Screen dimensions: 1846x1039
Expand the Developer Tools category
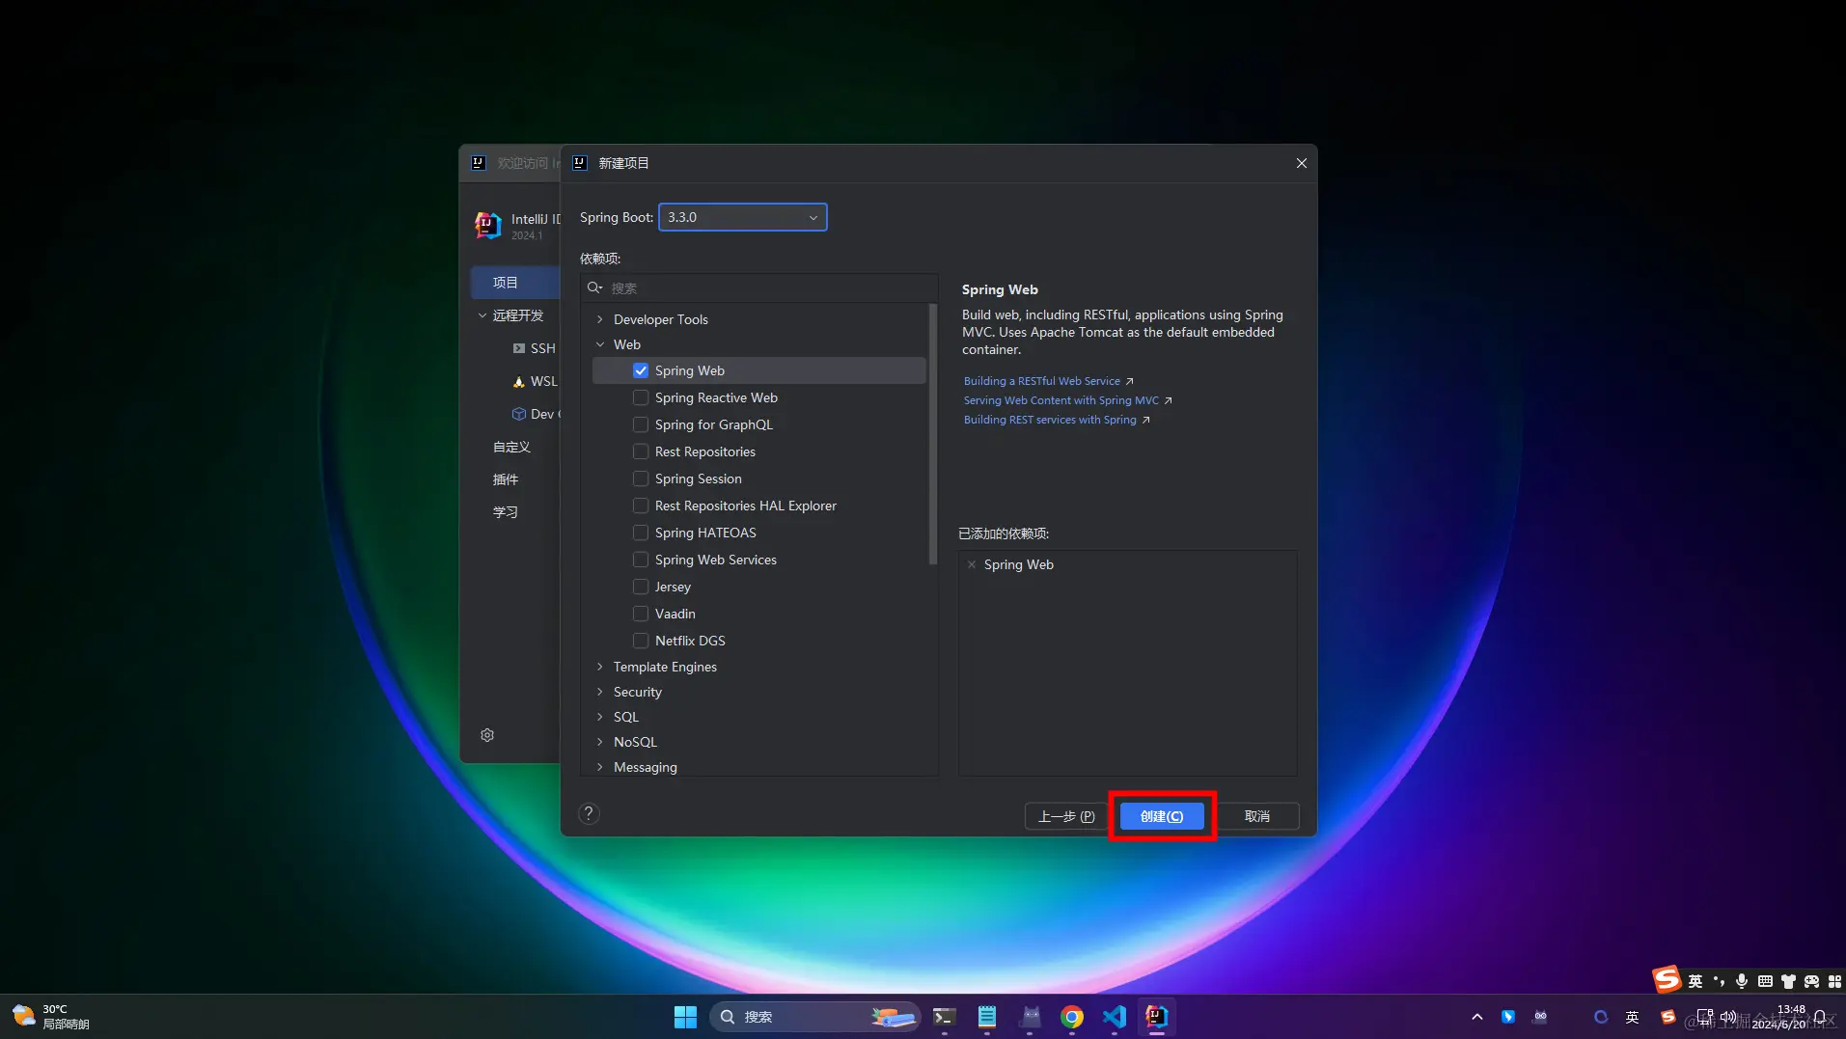600,319
